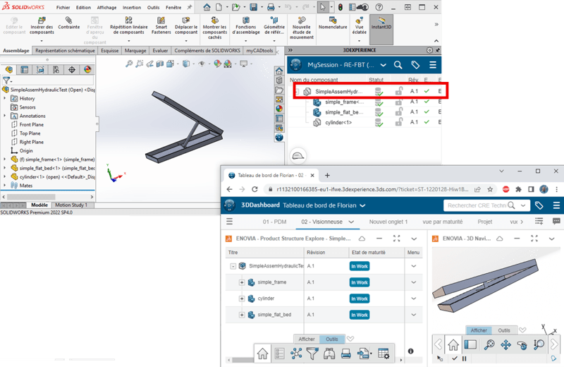The width and height of the screenshot is (564, 367).
Task: Expand the Annotations tree node
Action: (5, 116)
